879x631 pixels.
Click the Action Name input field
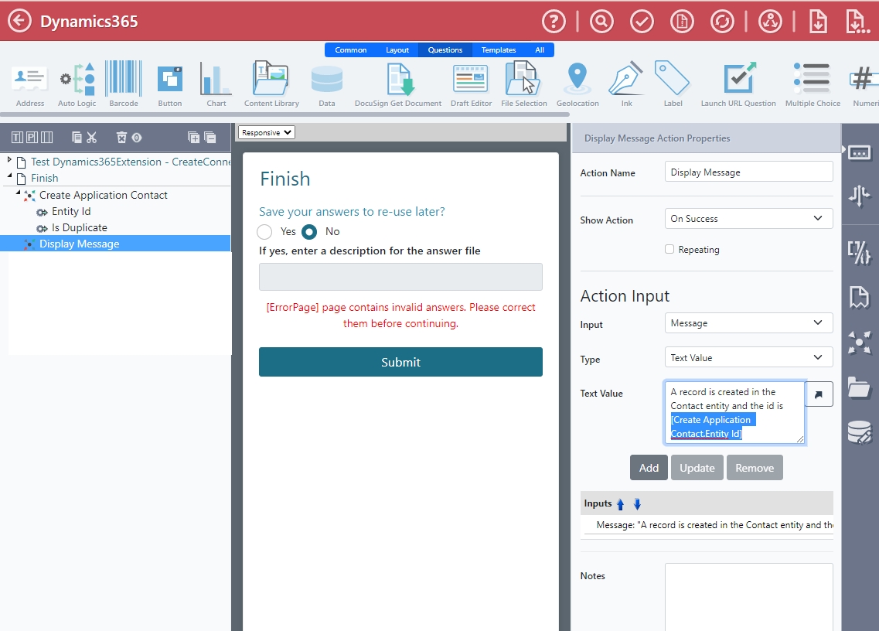tap(748, 172)
